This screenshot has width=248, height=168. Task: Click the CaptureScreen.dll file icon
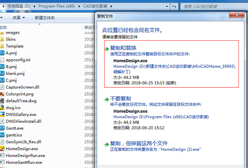pyautogui.click(x=2, y=87)
